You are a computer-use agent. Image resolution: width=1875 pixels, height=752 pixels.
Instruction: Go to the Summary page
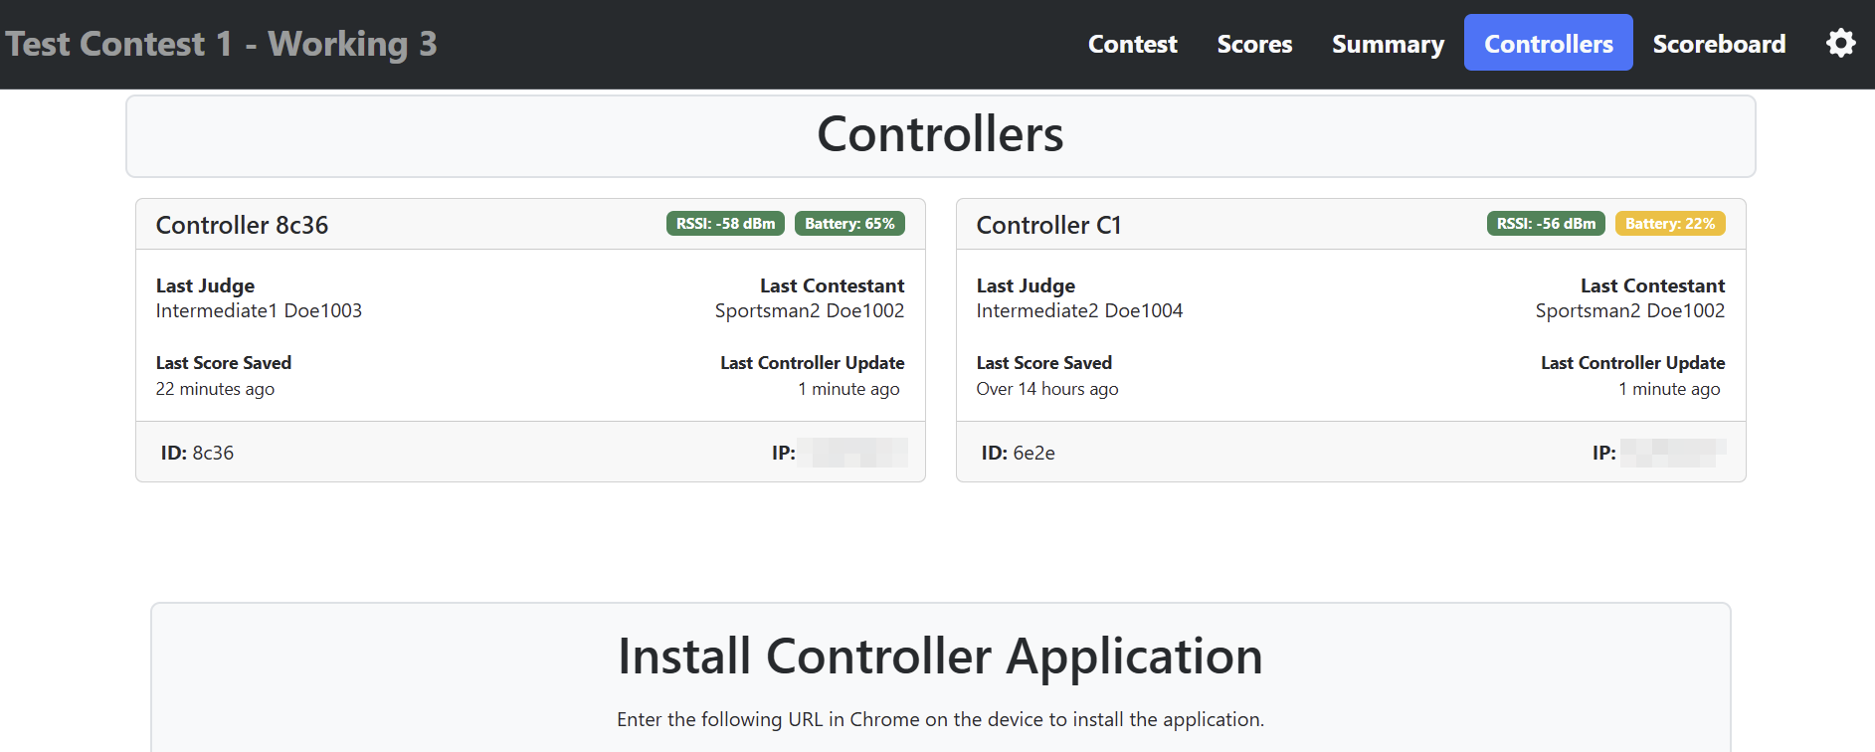pyautogui.click(x=1388, y=44)
